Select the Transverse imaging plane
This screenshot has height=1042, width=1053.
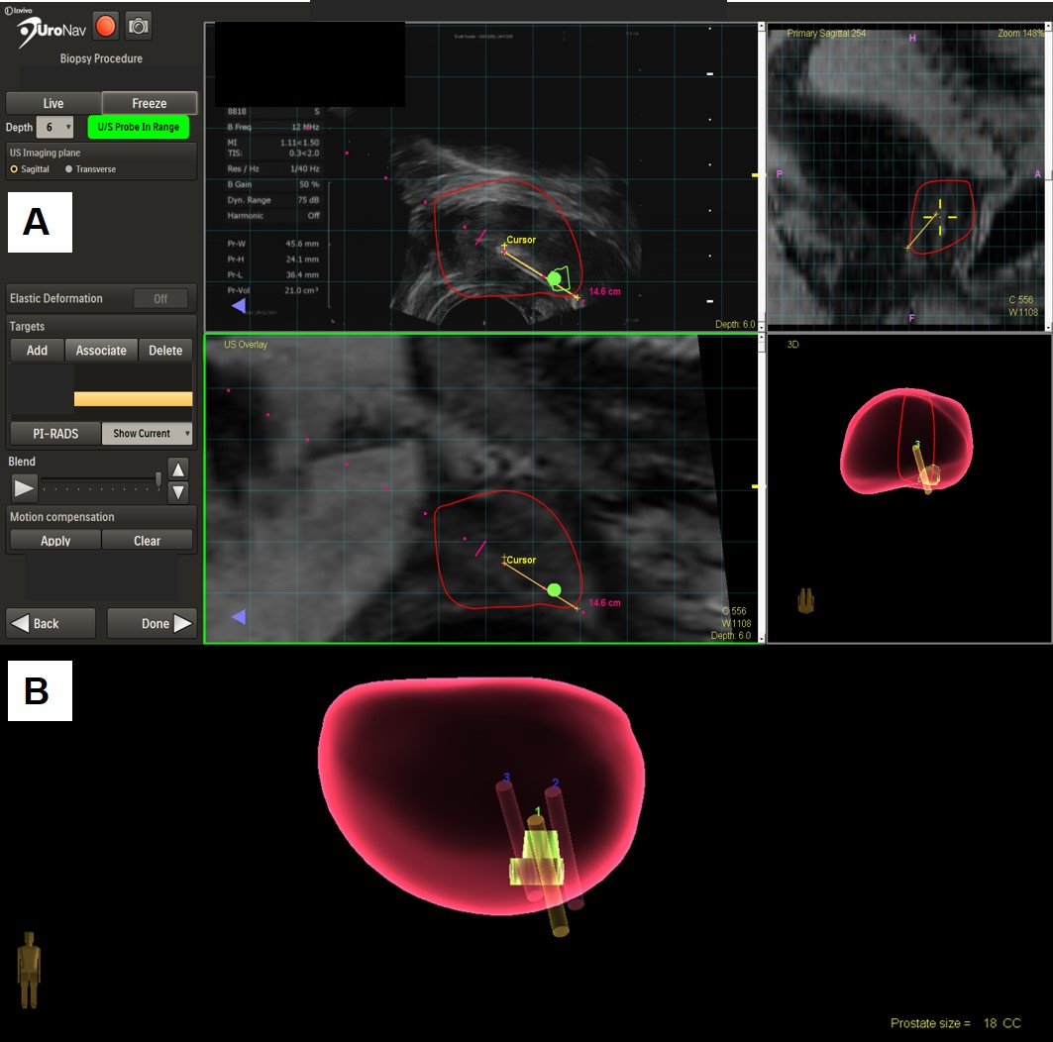click(68, 169)
